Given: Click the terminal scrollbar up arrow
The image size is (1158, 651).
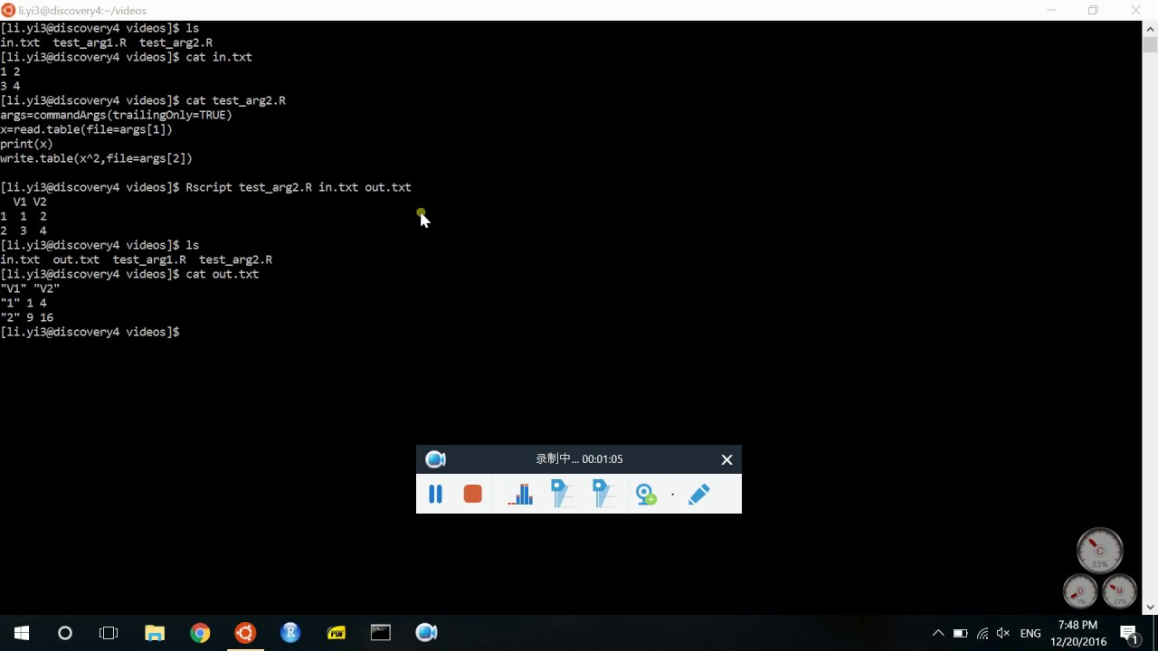Looking at the screenshot, I should (x=1150, y=28).
